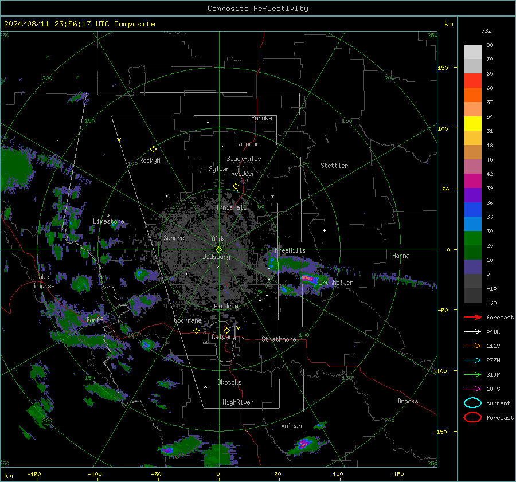
Task: Click the HighRiver label
Action: point(238,402)
